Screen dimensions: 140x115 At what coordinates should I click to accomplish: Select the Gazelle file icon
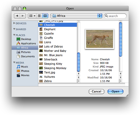41,33
